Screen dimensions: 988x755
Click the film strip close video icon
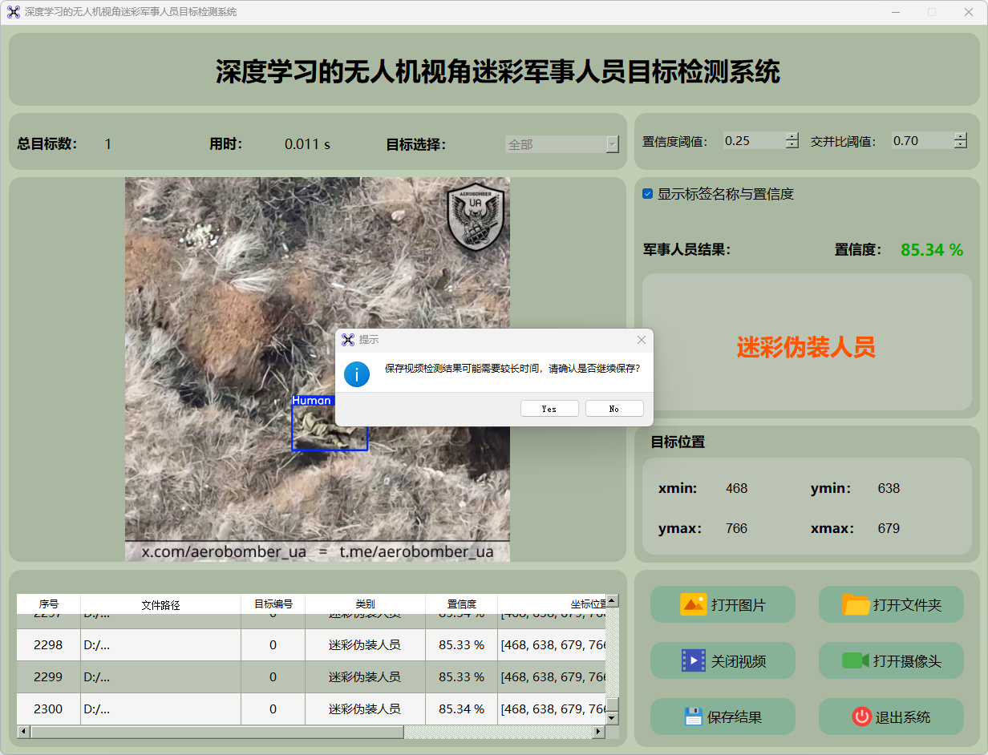[693, 660]
